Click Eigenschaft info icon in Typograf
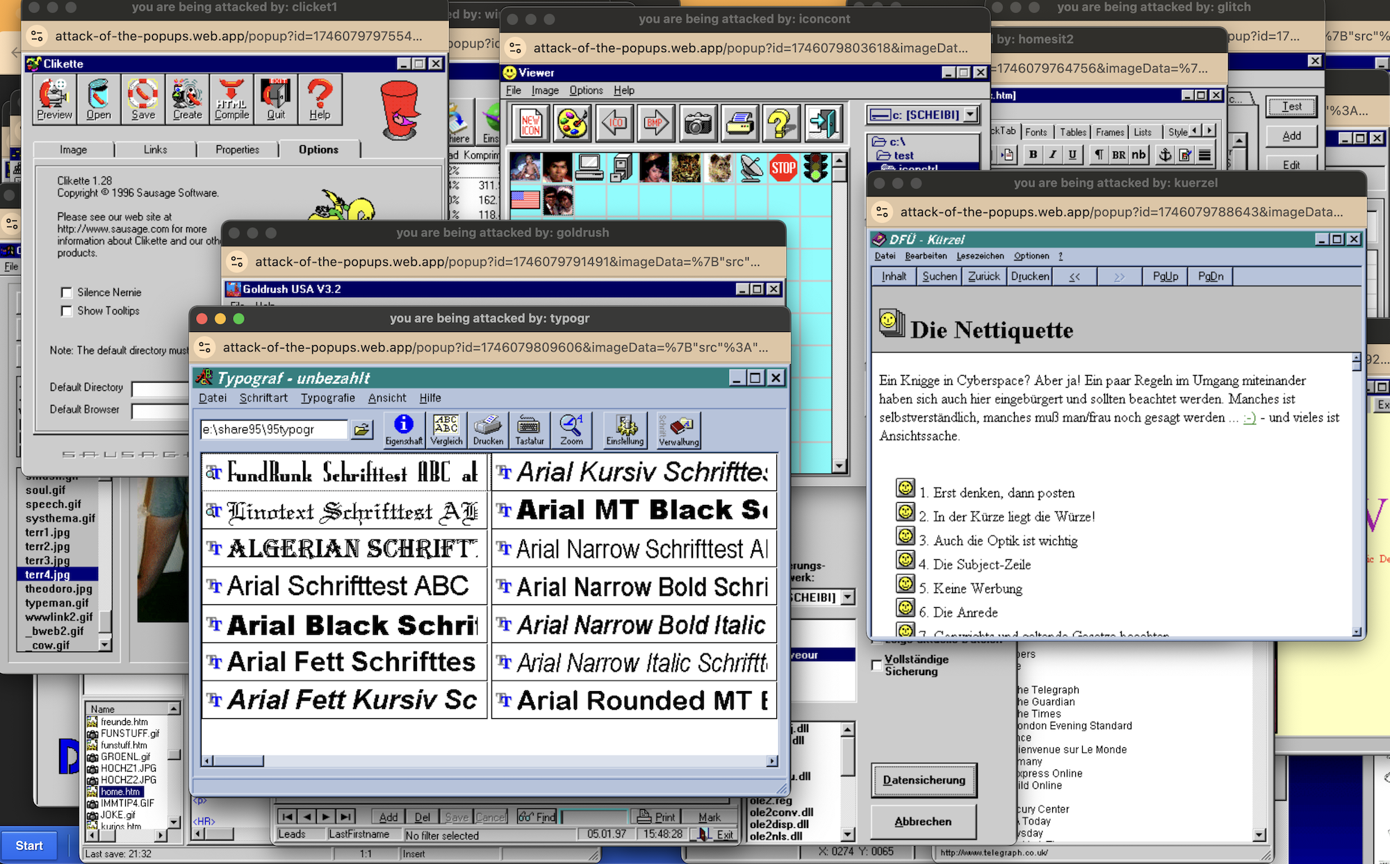This screenshot has height=864, width=1390. coord(404,430)
